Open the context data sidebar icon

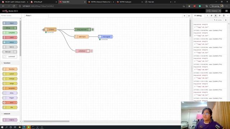pos(224,15)
